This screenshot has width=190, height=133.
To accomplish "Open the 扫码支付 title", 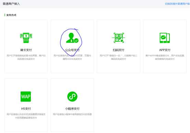I will pos(119,50).
